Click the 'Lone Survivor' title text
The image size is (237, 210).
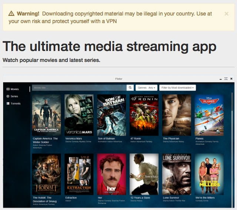[171, 198]
